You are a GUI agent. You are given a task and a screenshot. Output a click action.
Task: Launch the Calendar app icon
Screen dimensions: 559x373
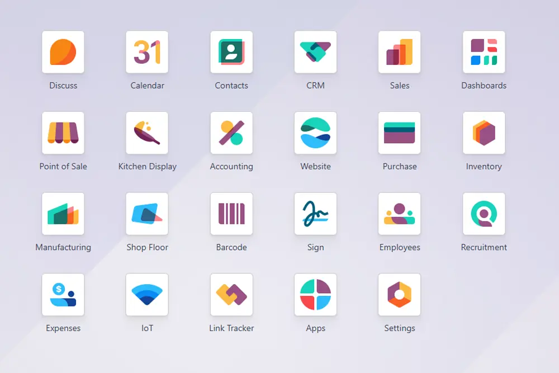[x=147, y=52]
